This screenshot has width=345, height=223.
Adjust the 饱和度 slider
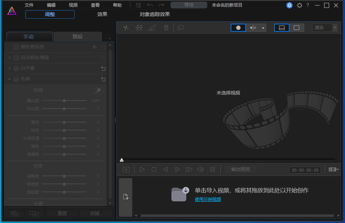click(64, 192)
